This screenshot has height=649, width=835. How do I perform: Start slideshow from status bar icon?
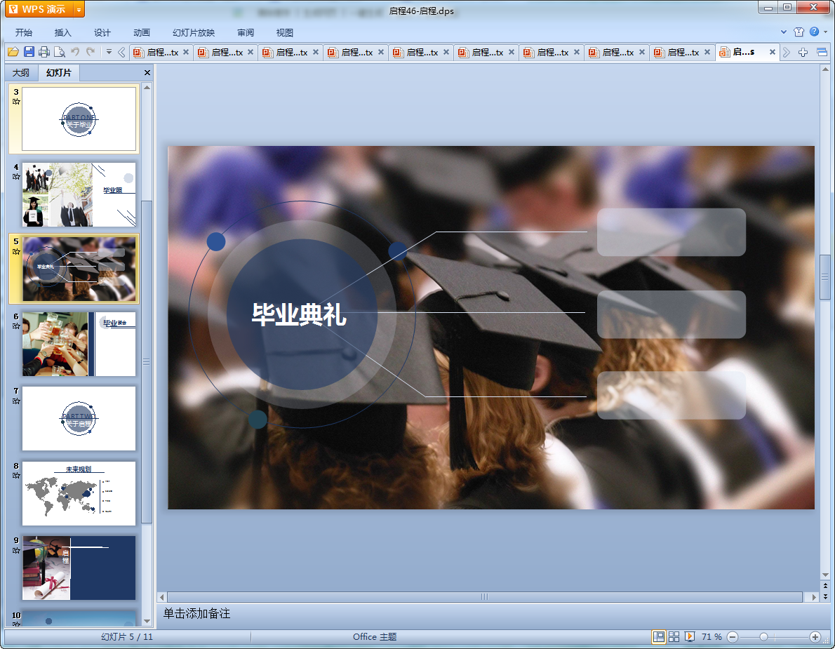click(690, 637)
